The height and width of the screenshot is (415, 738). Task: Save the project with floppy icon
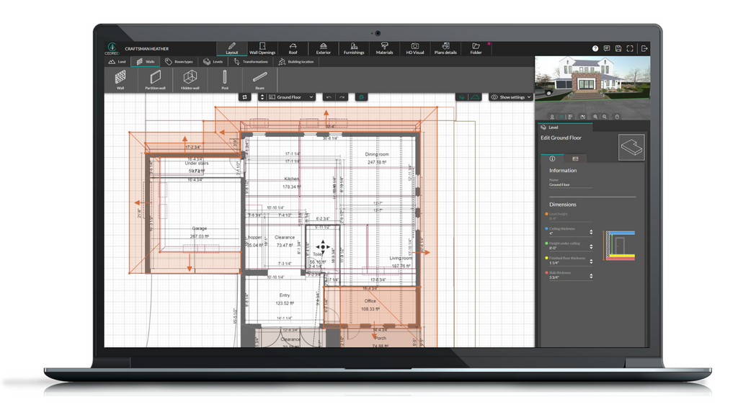point(618,48)
